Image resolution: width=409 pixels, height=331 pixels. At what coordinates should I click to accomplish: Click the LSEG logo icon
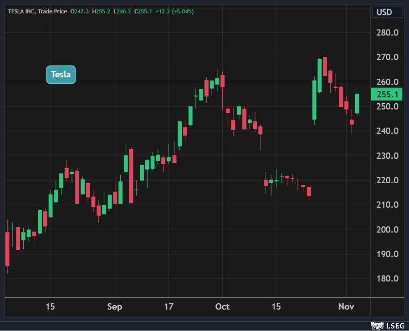[x=377, y=326]
